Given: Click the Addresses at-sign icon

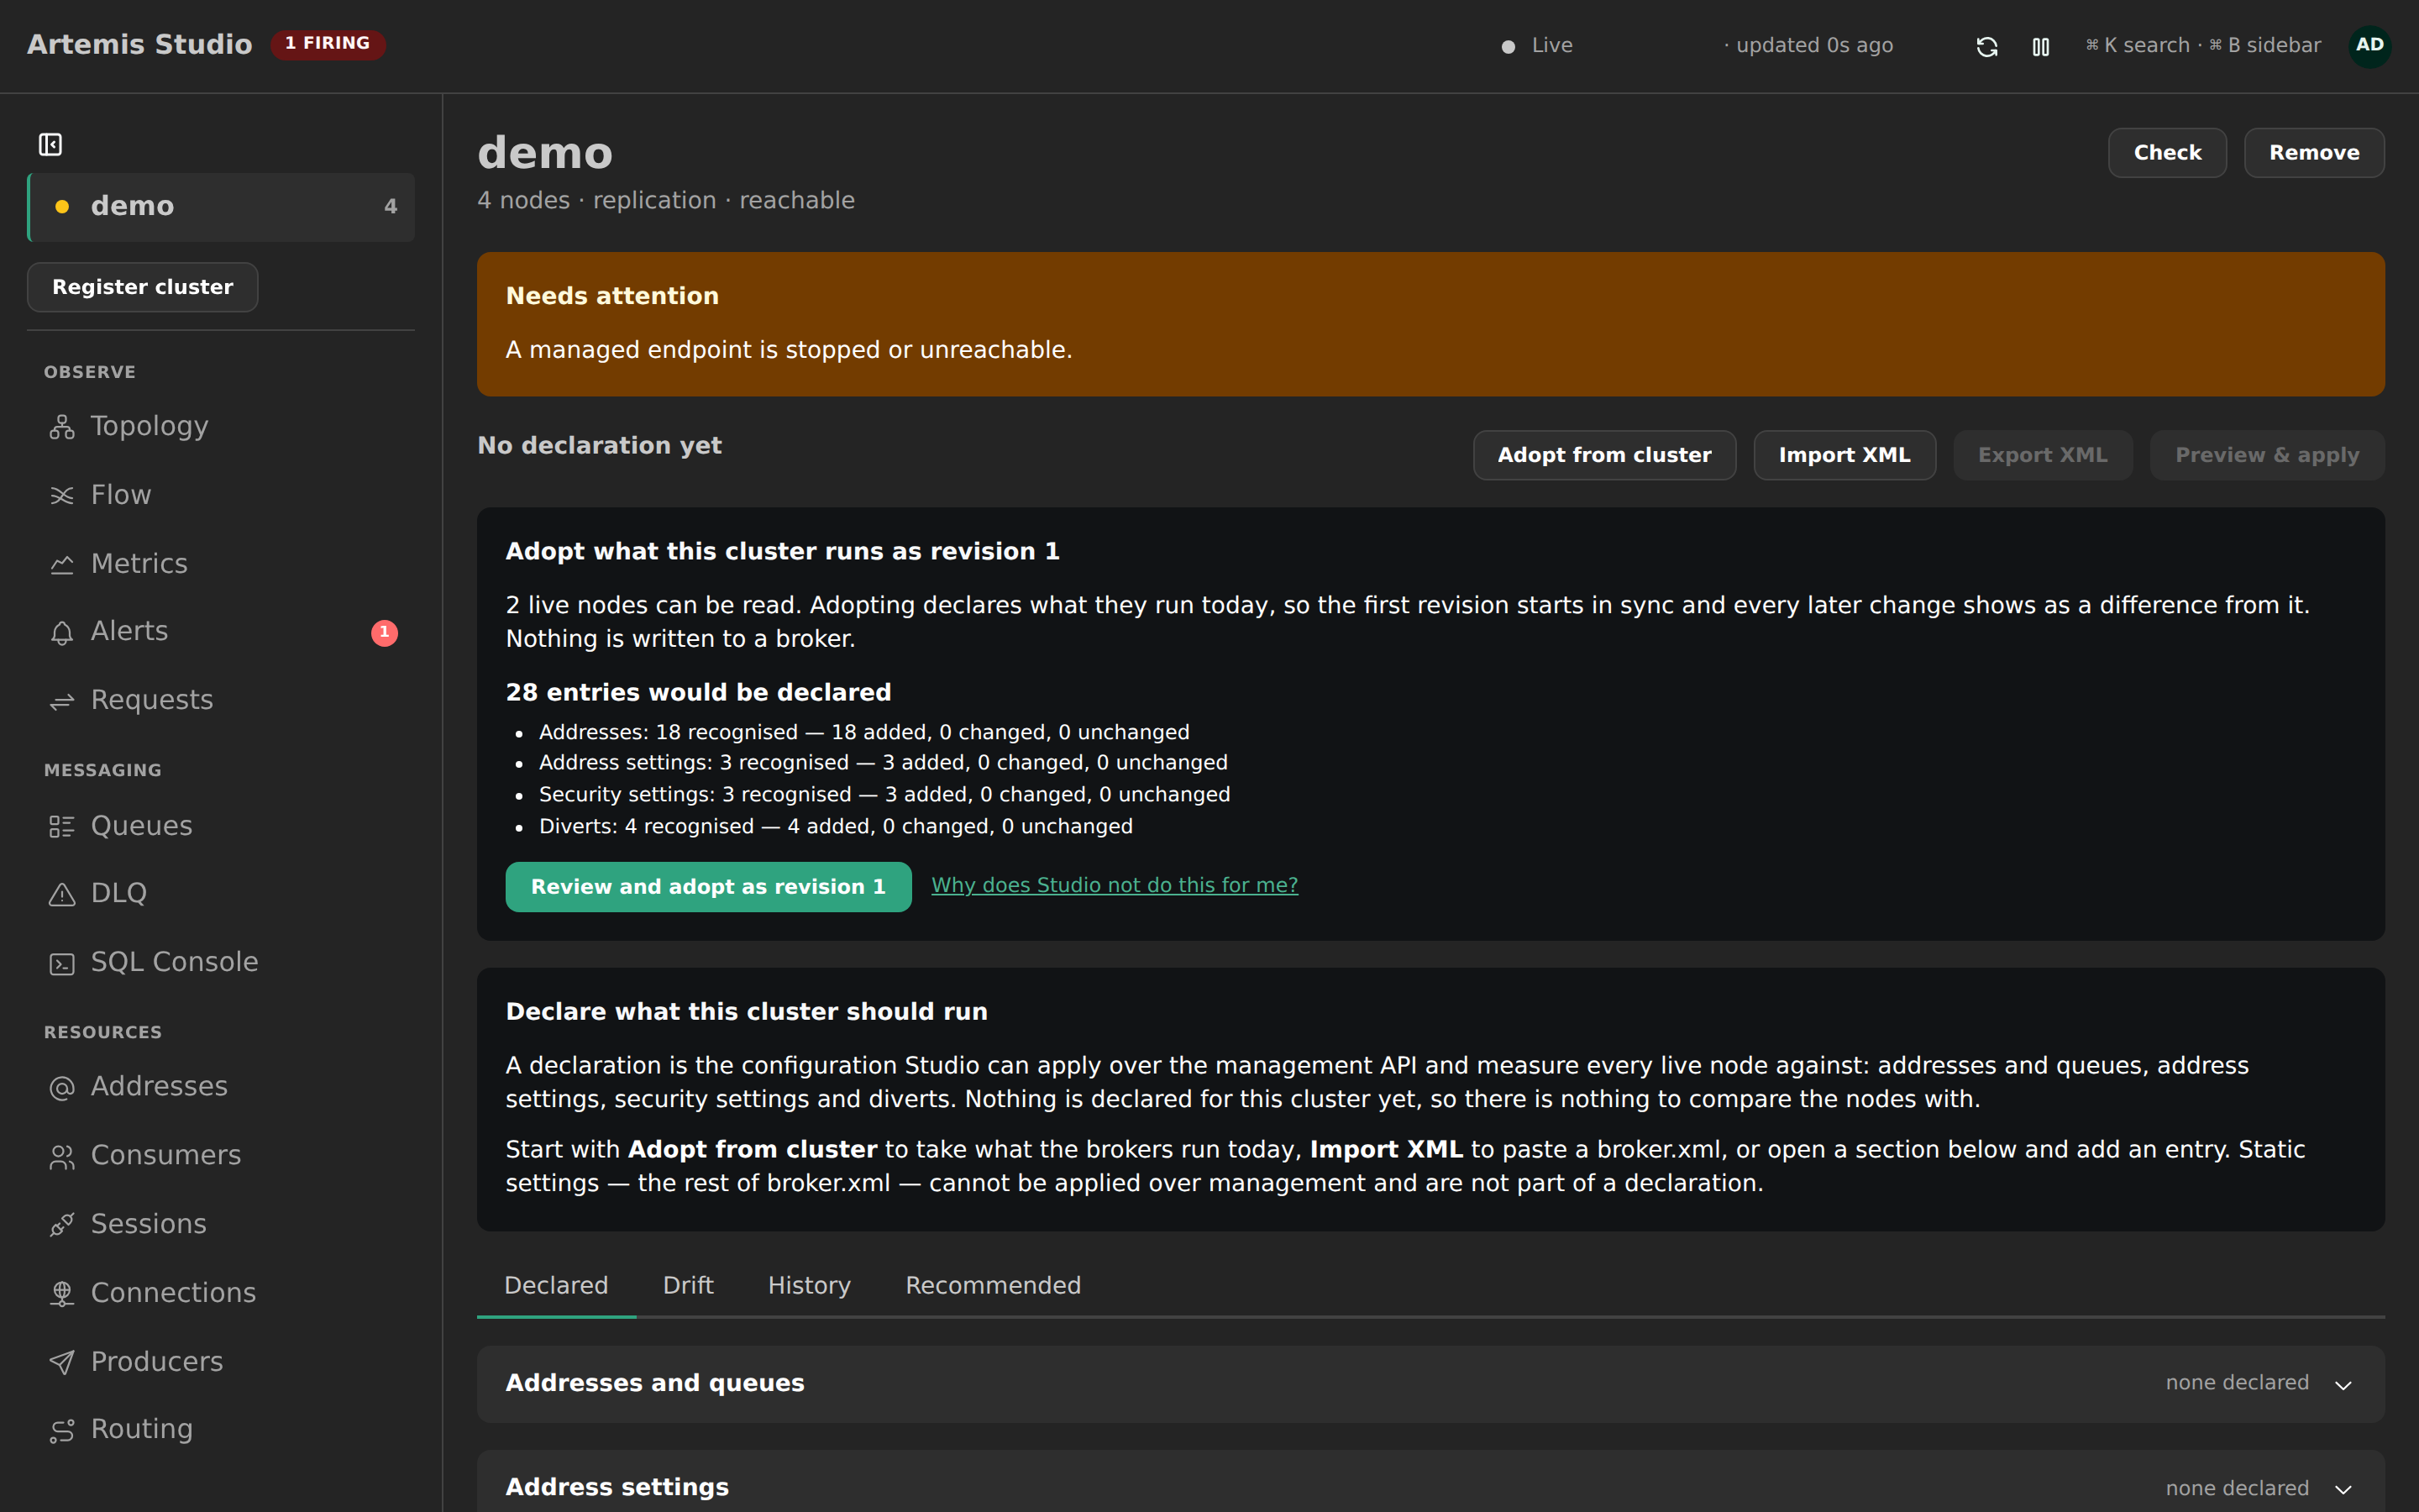Looking at the screenshot, I should click(62, 1087).
